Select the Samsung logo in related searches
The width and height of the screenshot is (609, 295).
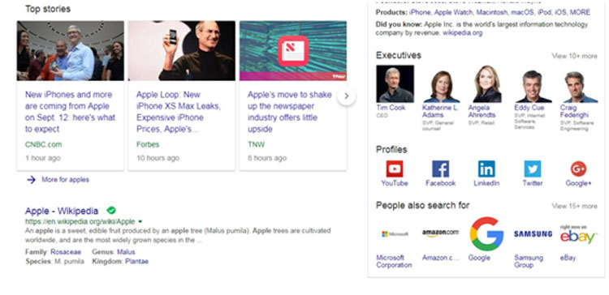pos(533,233)
